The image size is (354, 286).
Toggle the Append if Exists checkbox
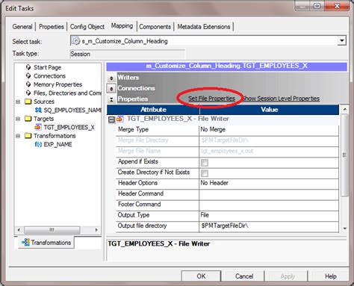(x=205, y=163)
